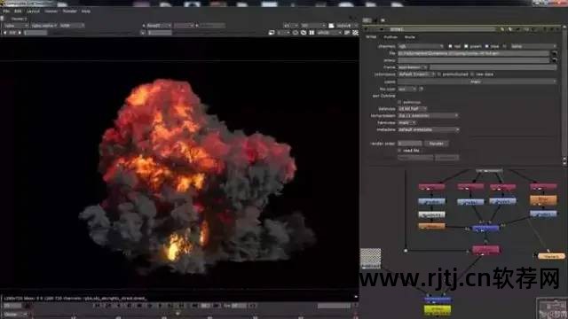This screenshot has height=319, width=568.
Task: Enable the read file checkbox
Action: coord(400,151)
